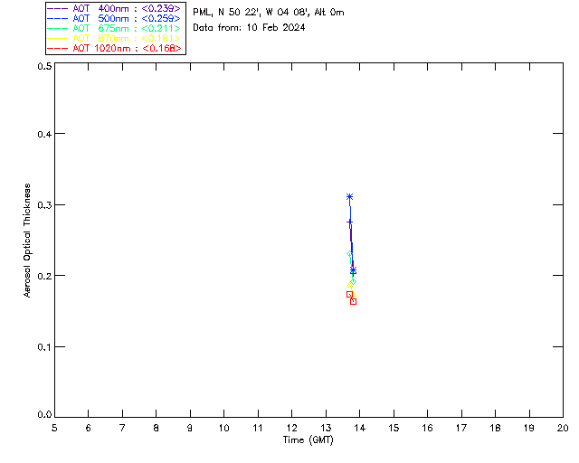This screenshot has height=463, width=579.
Task: Click the hour 16 label on time axis
Action: coord(427,428)
